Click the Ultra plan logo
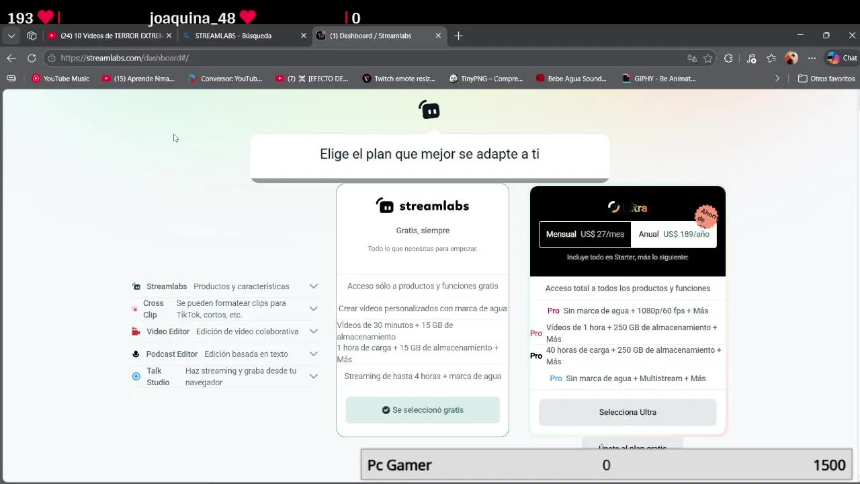The height and width of the screenshot is (484, 860). (x=628, y=208)
